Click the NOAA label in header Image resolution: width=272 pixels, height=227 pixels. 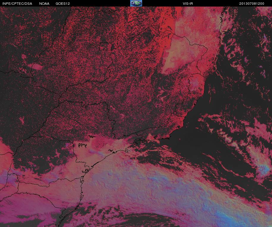[x=44, y=4]
